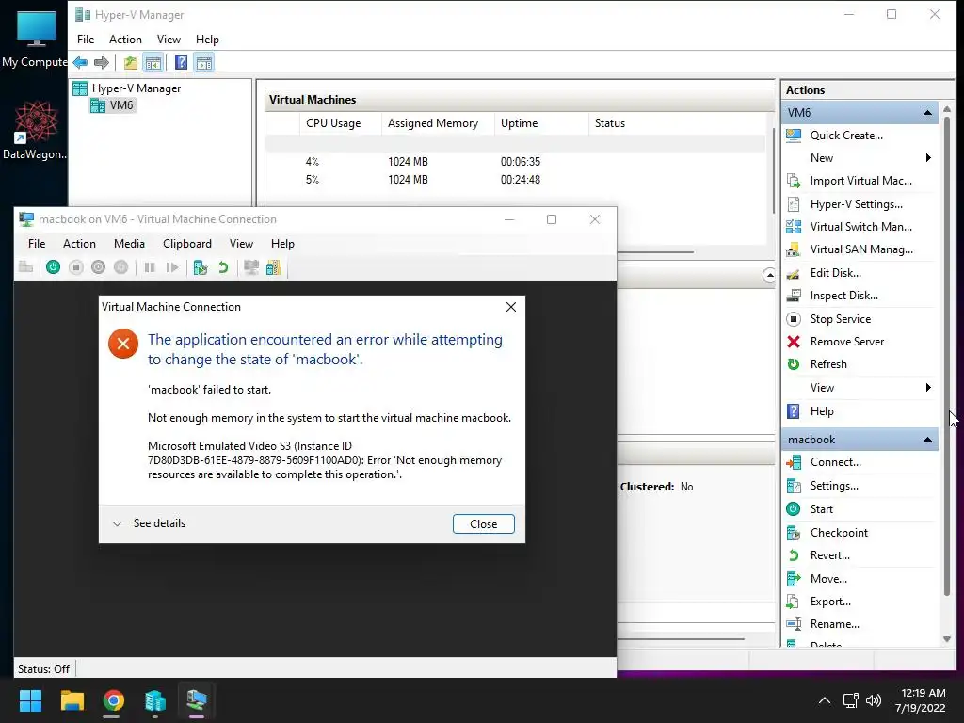
Task: Click Start power icon in VM Connection toolbar
Action: 54,267
